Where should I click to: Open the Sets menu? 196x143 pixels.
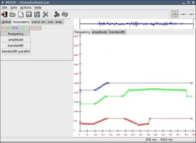[13, 8]
